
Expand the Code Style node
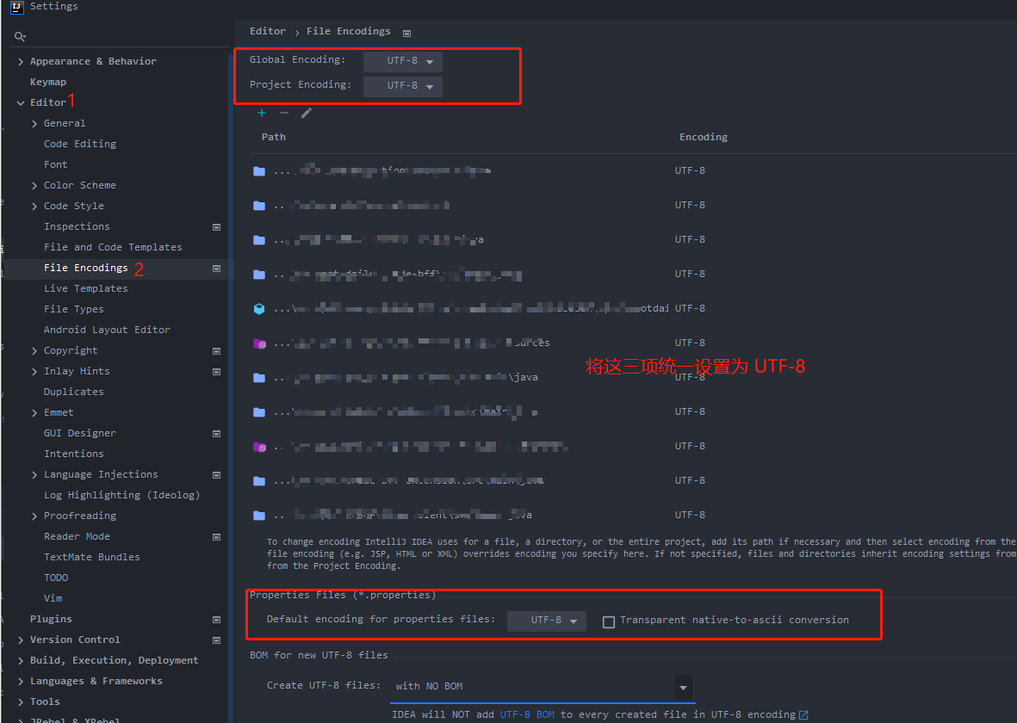coord(34,207)
